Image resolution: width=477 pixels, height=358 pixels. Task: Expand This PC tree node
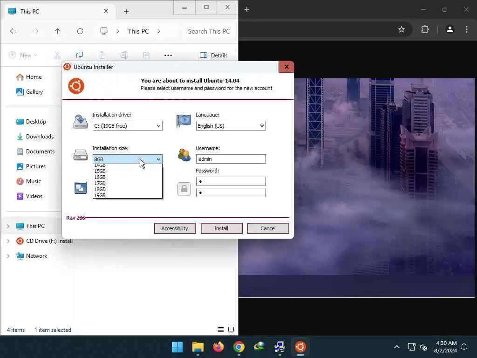[8, 226]
